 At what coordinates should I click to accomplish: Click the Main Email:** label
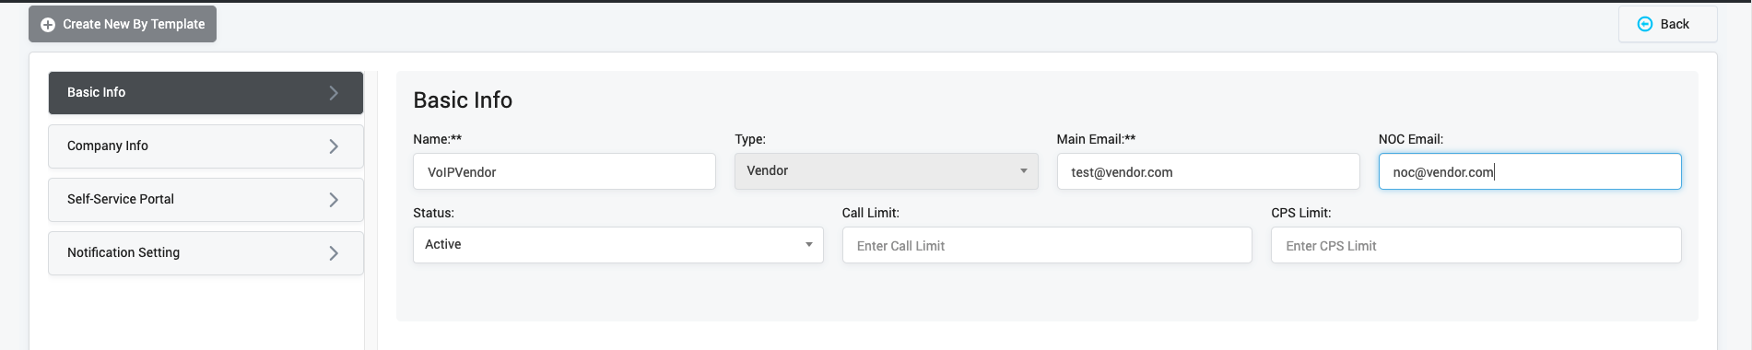coord(1096,139)
